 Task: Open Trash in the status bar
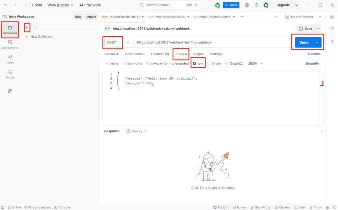315,207
